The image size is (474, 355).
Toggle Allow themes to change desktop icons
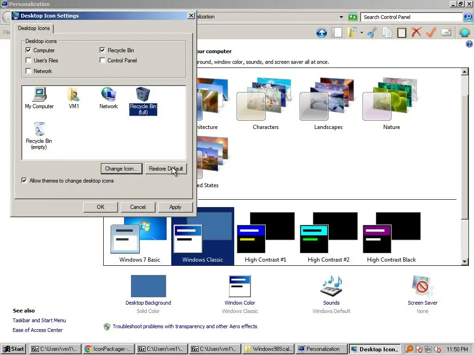24,181
